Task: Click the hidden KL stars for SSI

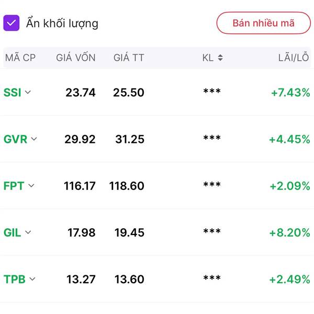Action: [x=212, y=92]
